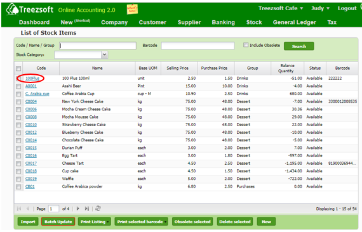Go to previous page arrow

(28, 209)
